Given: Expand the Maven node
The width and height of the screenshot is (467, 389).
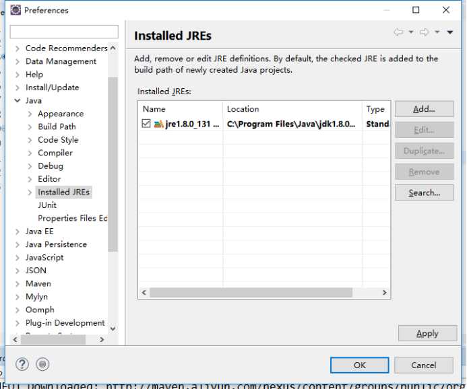Looking at the screenshot, I should pyautogui.click(x=18, y=284).
